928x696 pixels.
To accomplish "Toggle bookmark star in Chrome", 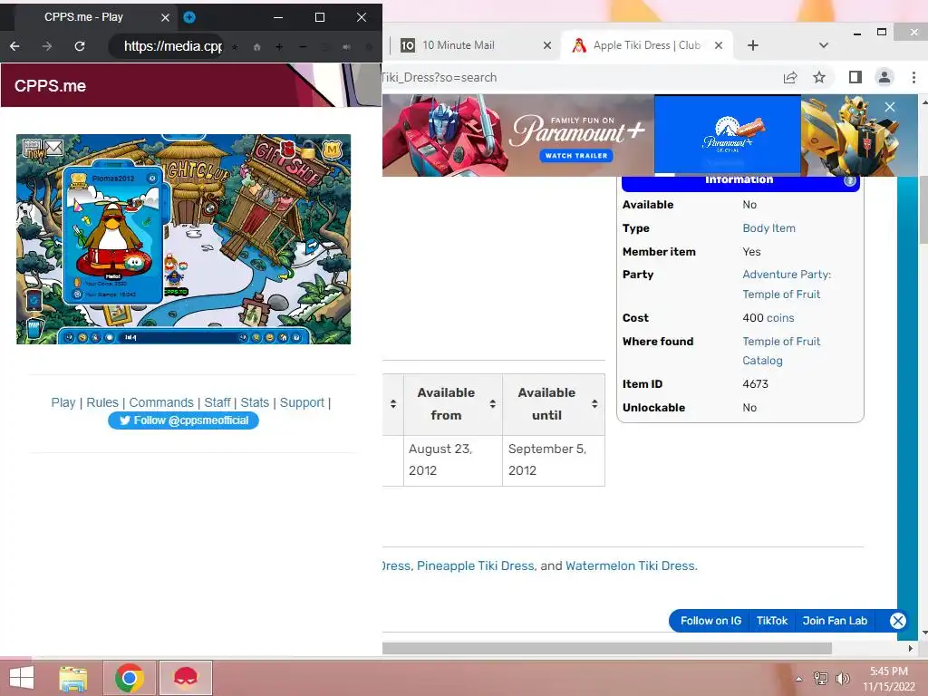I will (819, 78).
